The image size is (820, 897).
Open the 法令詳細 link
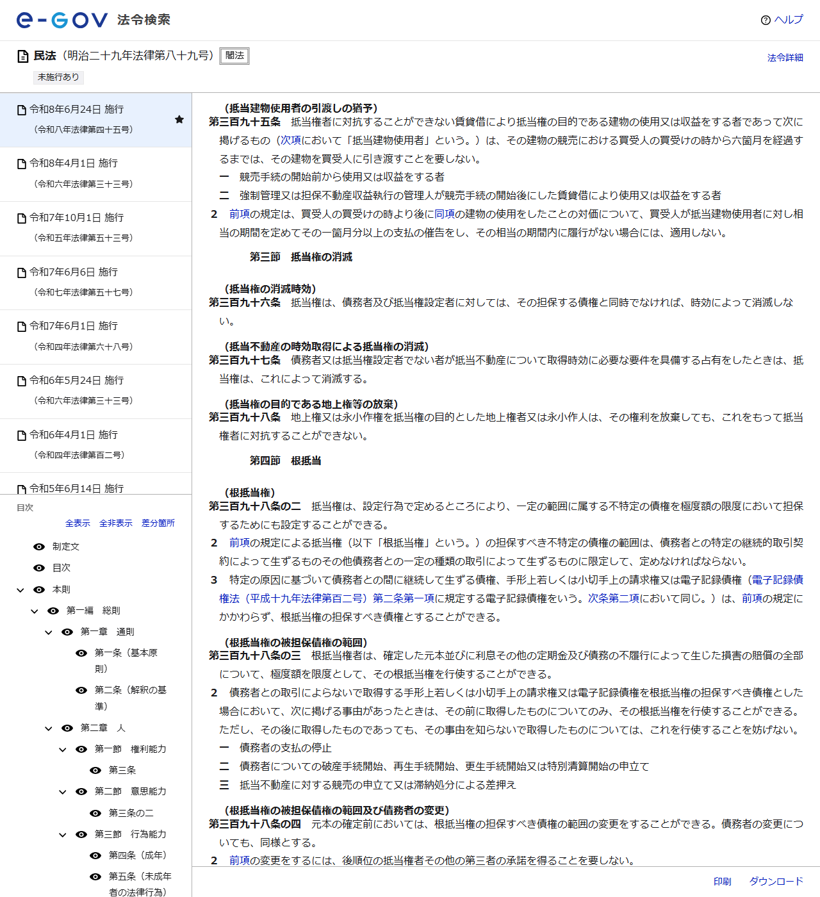click(x=785, y=58)
